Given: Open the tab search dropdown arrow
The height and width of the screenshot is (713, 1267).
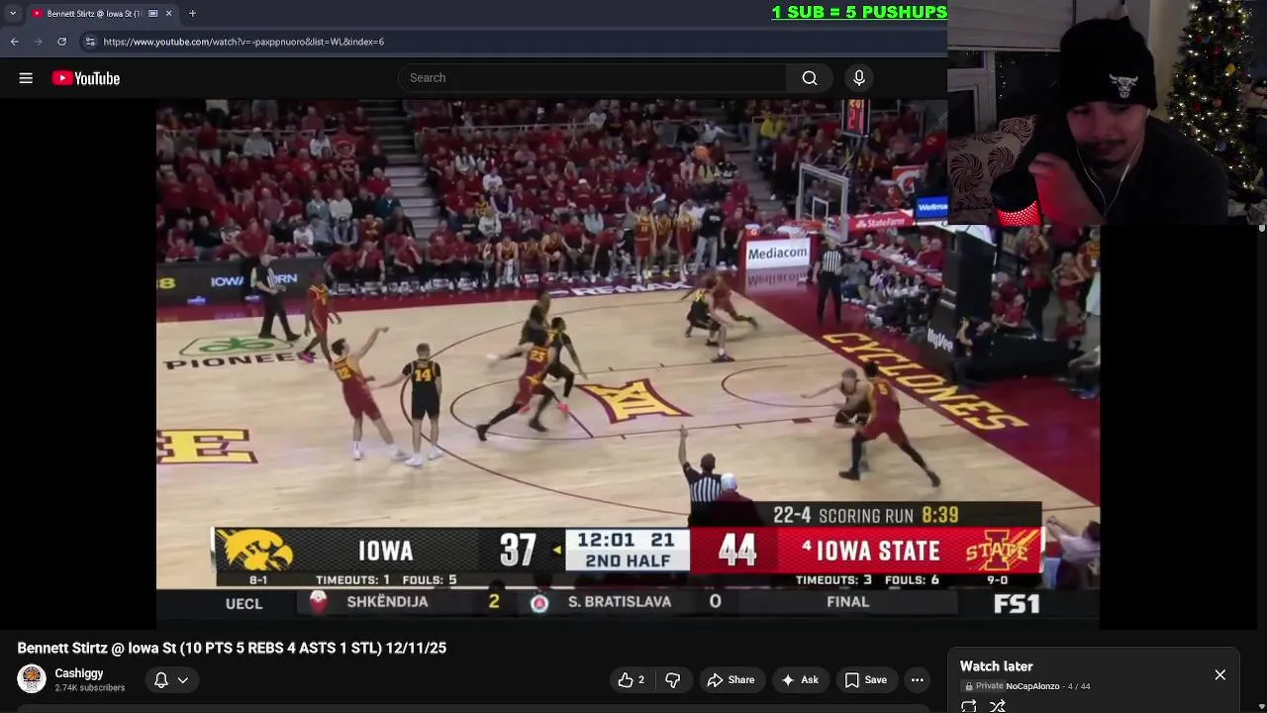Looking at the screenshot, I should pos(13,13).
